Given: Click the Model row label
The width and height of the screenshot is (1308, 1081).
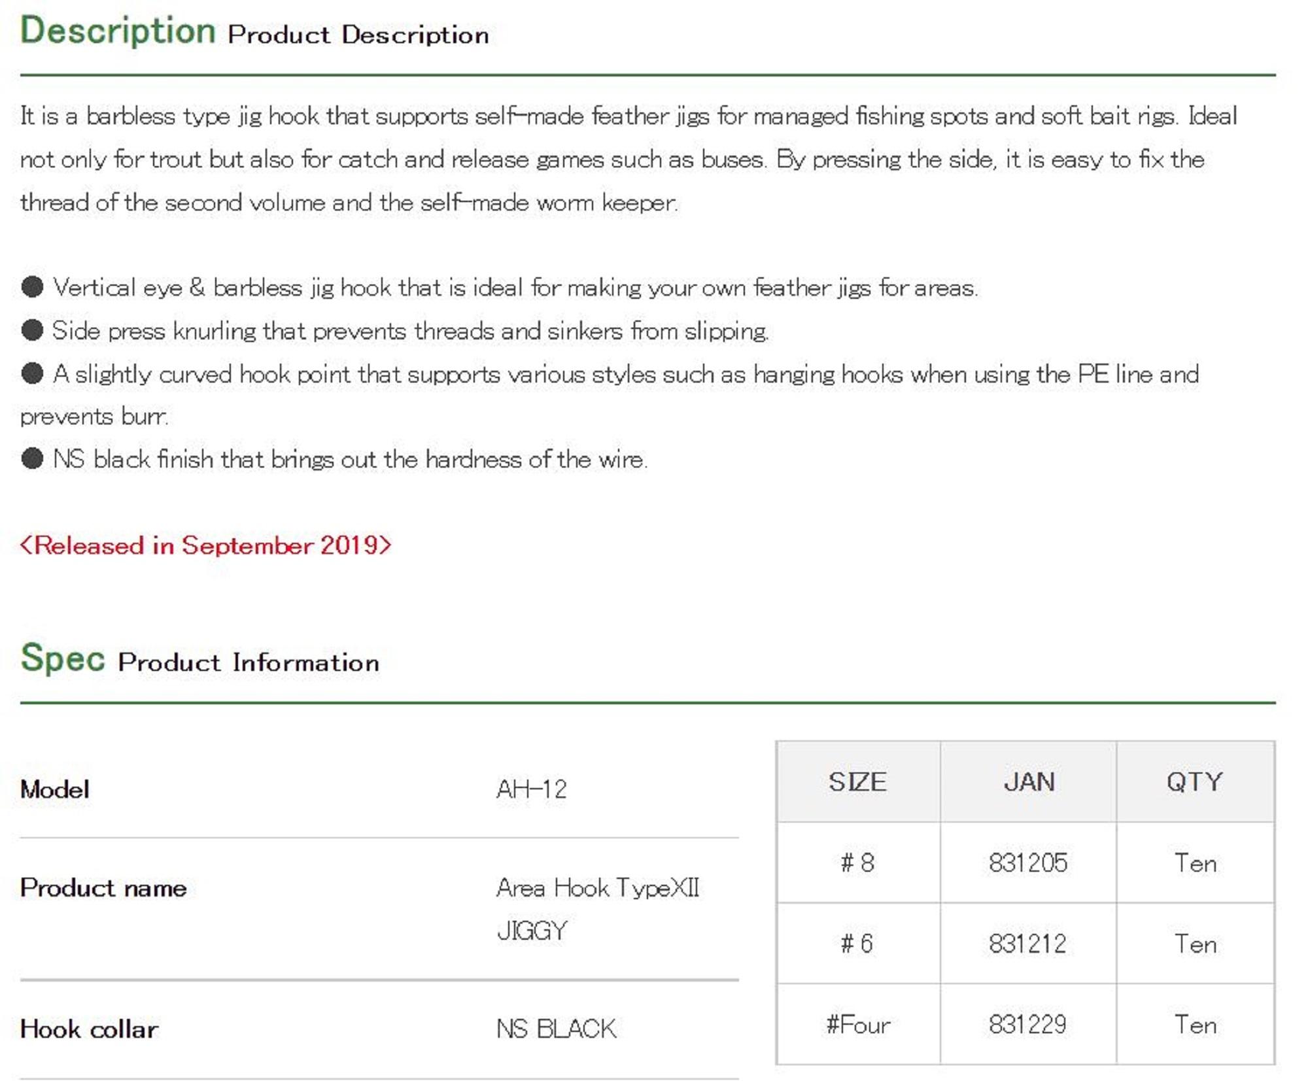Looking at the screenshot, I should [x=55, y=789].
